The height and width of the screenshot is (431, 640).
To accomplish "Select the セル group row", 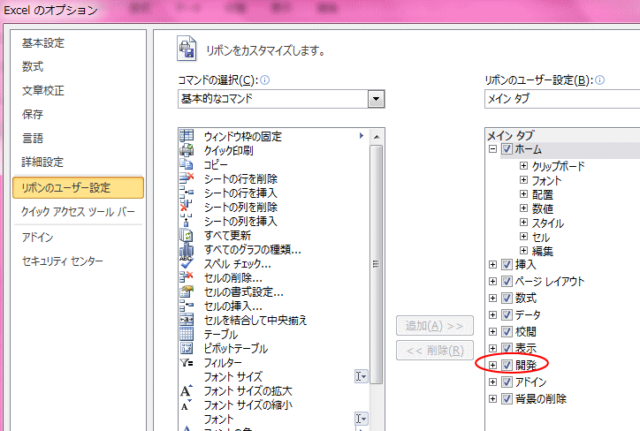I will point(541,237).
